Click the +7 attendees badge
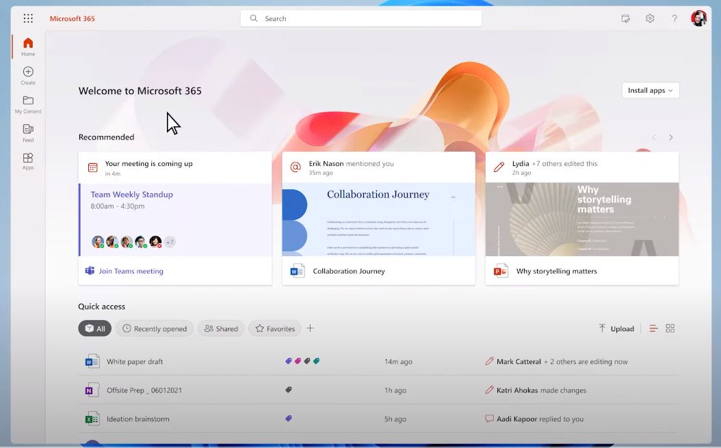This screenshot has width=721, height=448. point(170,242)
